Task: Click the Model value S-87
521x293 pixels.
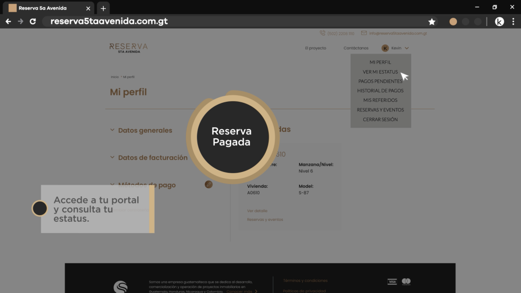Action: 304,193
